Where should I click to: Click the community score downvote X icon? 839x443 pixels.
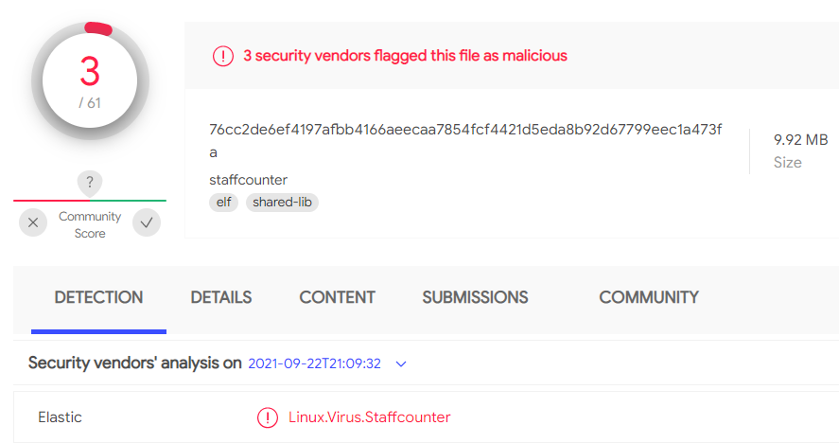(x=33, y=222)
